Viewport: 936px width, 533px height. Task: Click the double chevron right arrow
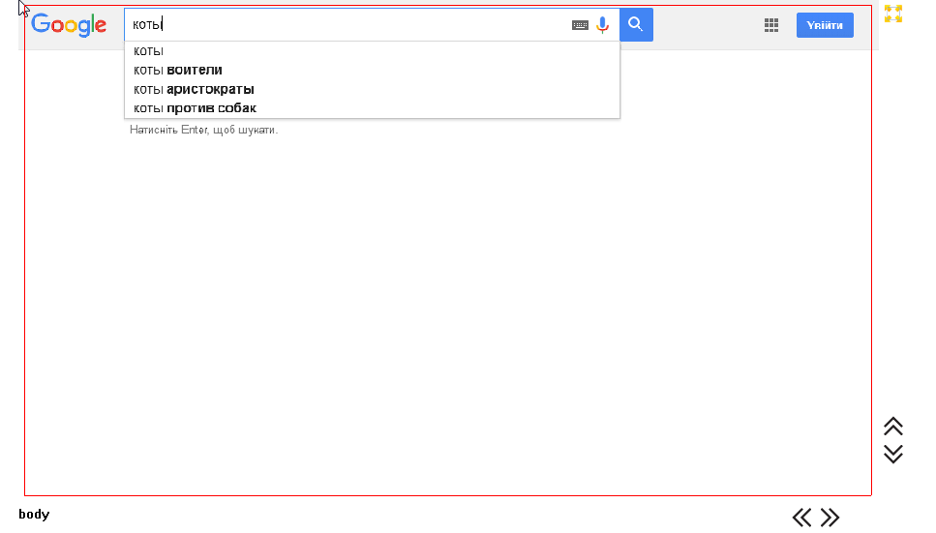[x=830, y=518]
